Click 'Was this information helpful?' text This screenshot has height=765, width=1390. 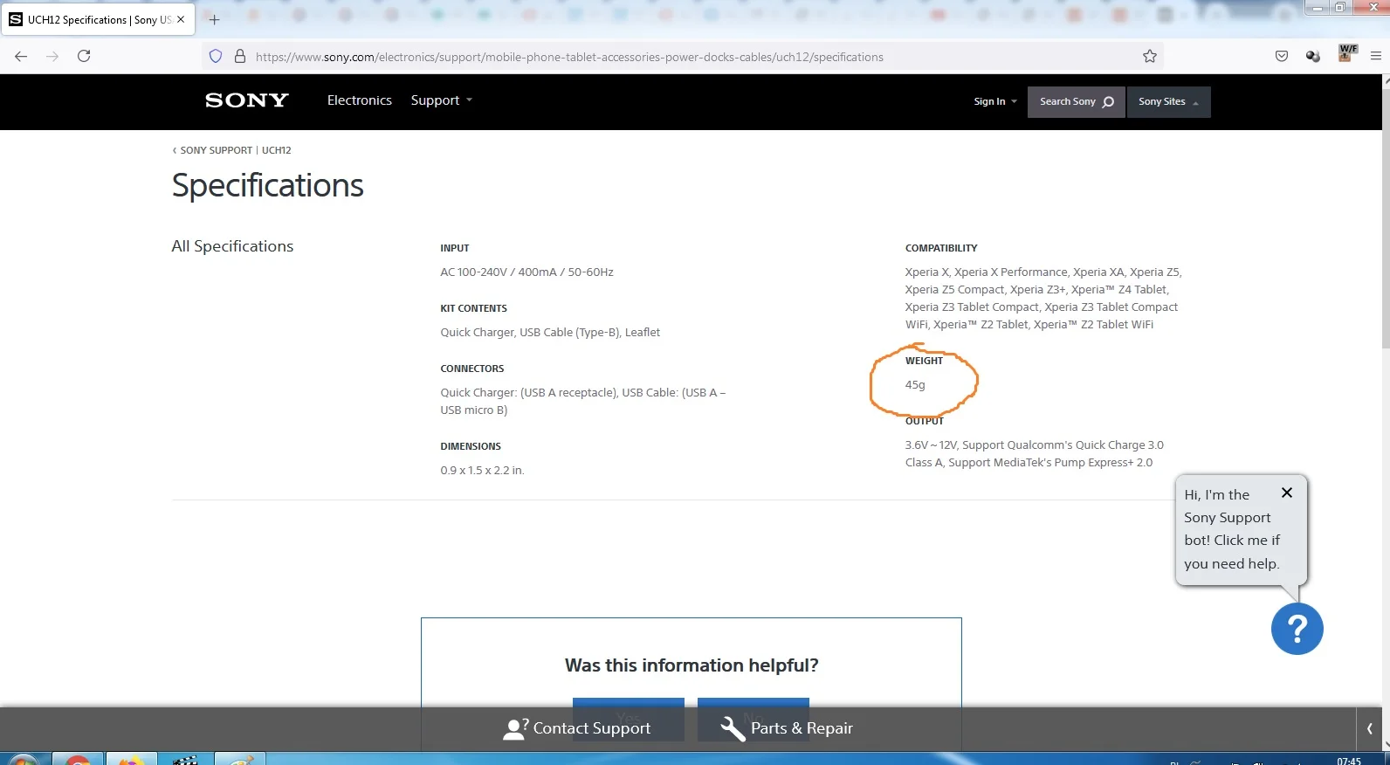coord(692,665)
